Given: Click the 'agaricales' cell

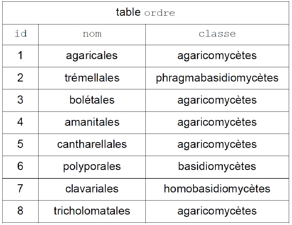Looking at the screenshot, I should 92,56.
